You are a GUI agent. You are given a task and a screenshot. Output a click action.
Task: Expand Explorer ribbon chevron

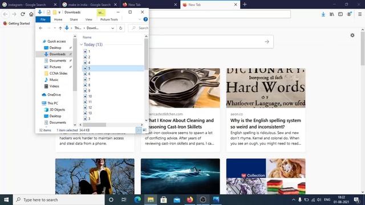point(139,19)
